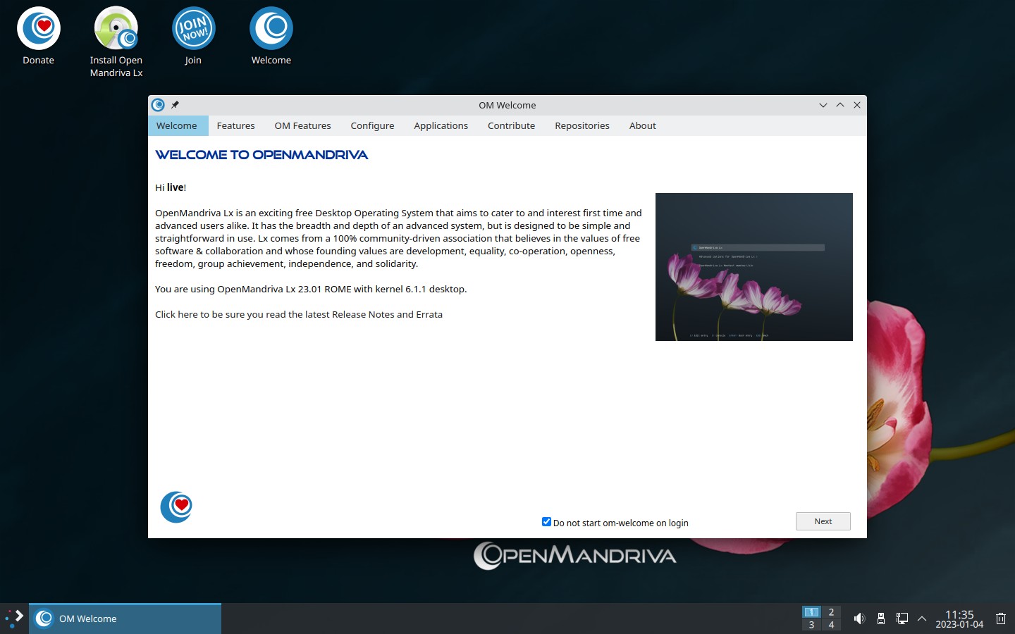Close the OM Welcome window

point(857,105)
